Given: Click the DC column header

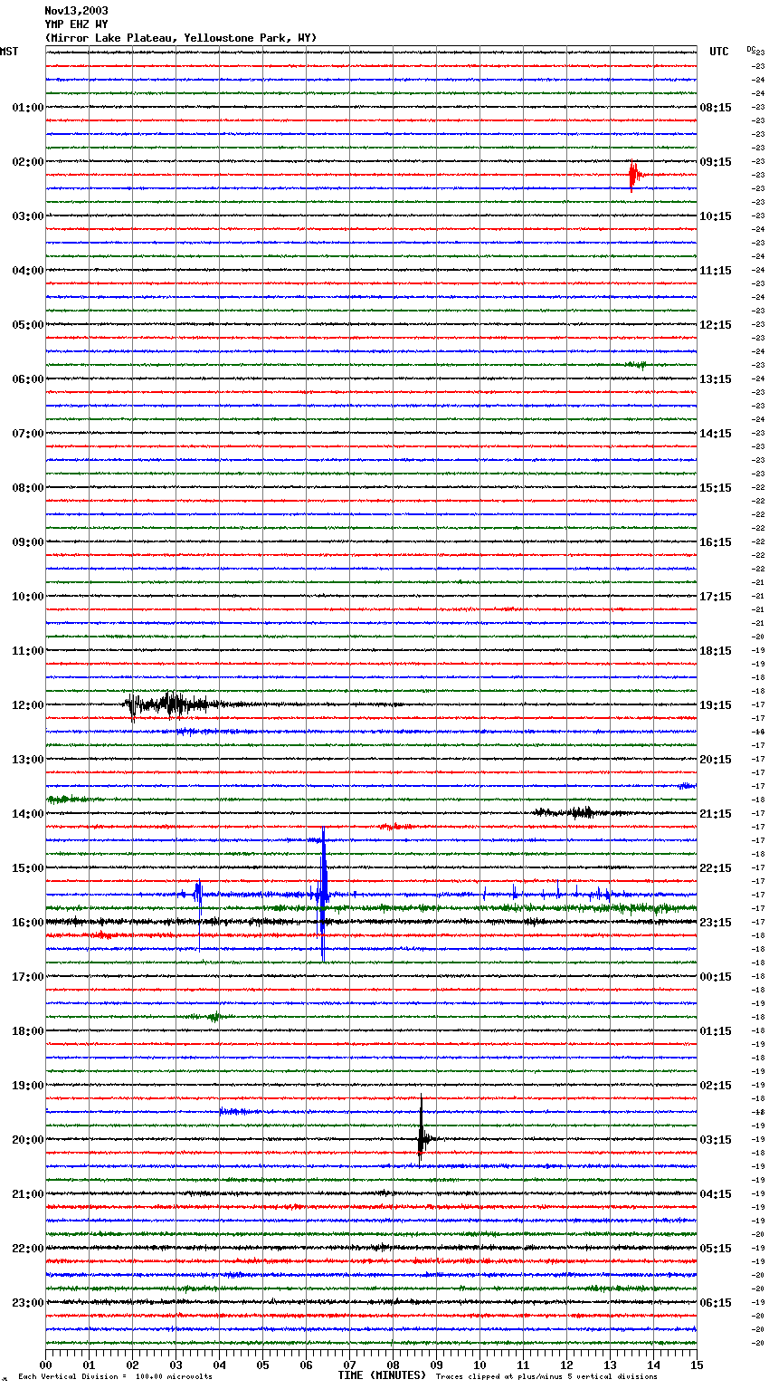Looking at the screenshot, I should coord(751,49).
